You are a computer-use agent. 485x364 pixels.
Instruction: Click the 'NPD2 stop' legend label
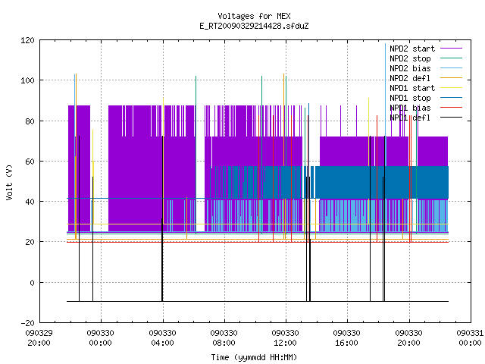(x=410, y=58)
